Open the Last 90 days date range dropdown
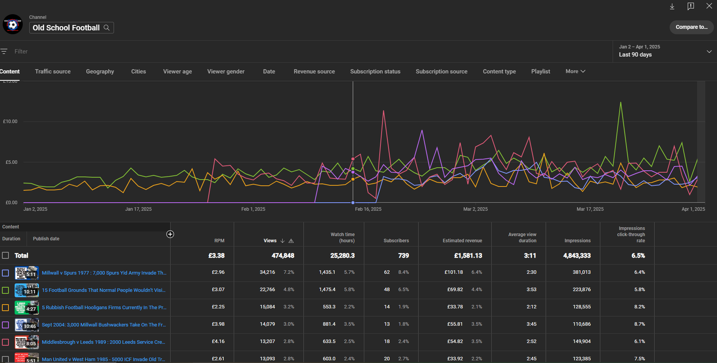Screen dimensions: 717x363 point(665,51)
